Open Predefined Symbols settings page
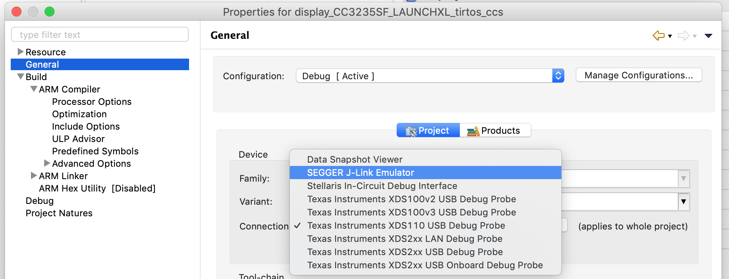 pos(95,151)
